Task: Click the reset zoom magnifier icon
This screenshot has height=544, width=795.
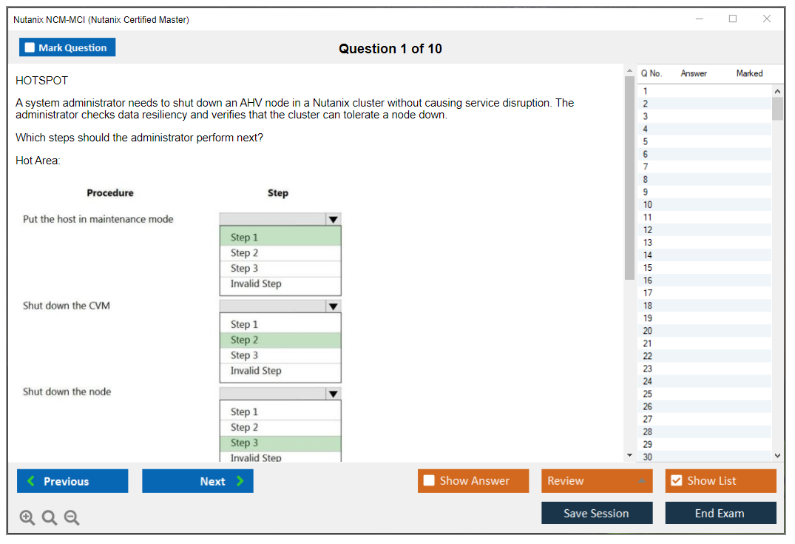Action: click(x=50, y=518)
